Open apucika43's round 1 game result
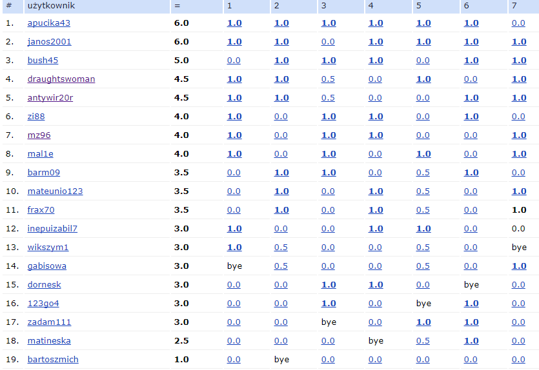539x370 pixels. tap(234, 23)
